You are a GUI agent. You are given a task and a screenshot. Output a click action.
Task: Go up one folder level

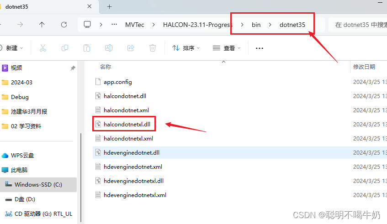(42, 25)
